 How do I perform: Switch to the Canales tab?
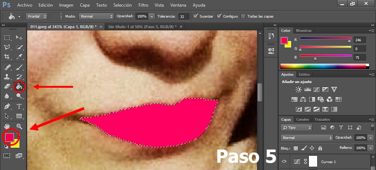[x=303, y=120]
